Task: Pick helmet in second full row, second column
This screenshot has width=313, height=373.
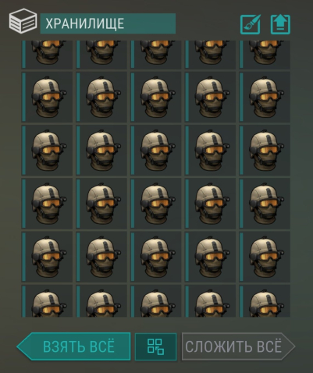Action: pyautogui.click(x=101, y=151)
